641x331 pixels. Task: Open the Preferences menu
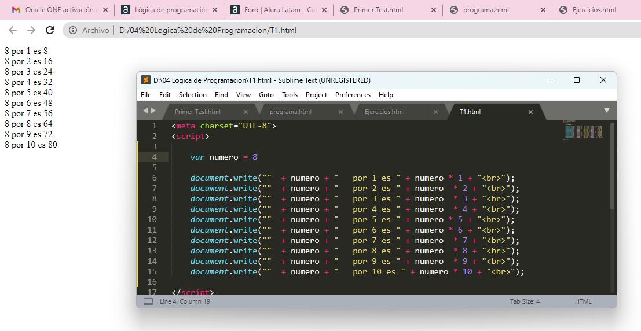coord(353,95)
